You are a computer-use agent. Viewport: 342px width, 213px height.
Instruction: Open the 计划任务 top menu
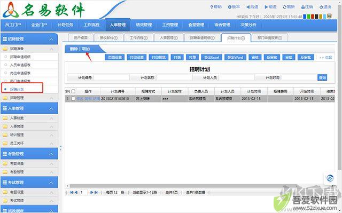pos(65,25)
